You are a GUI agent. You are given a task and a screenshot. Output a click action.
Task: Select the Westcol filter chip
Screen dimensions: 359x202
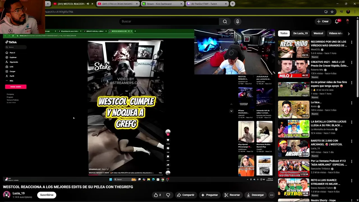coord(318,33)
